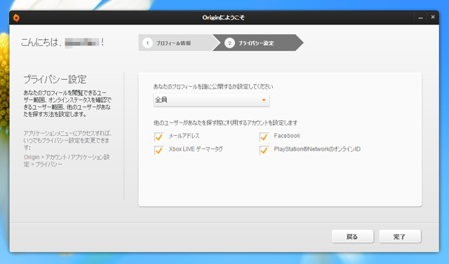Viewport: 449px width, 264px height.
Task: Click the 完了 finish button
Action: [x=400, y=237]
